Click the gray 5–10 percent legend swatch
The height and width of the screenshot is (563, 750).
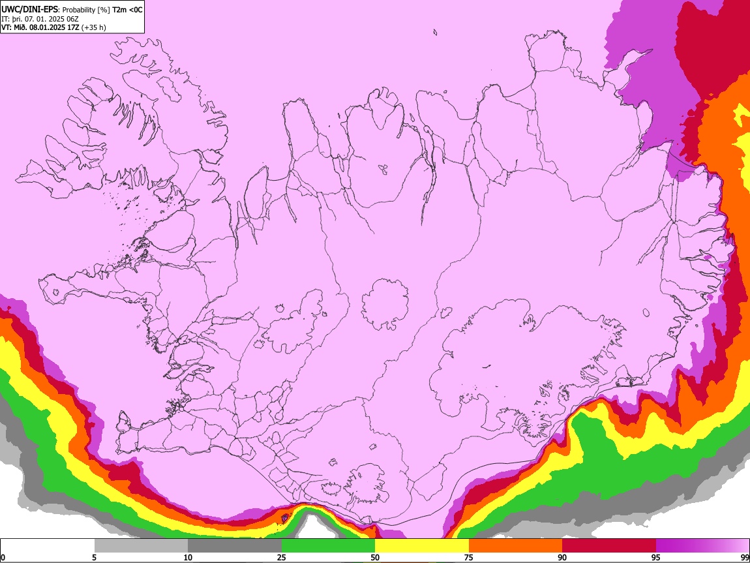(x=141, y=546)
